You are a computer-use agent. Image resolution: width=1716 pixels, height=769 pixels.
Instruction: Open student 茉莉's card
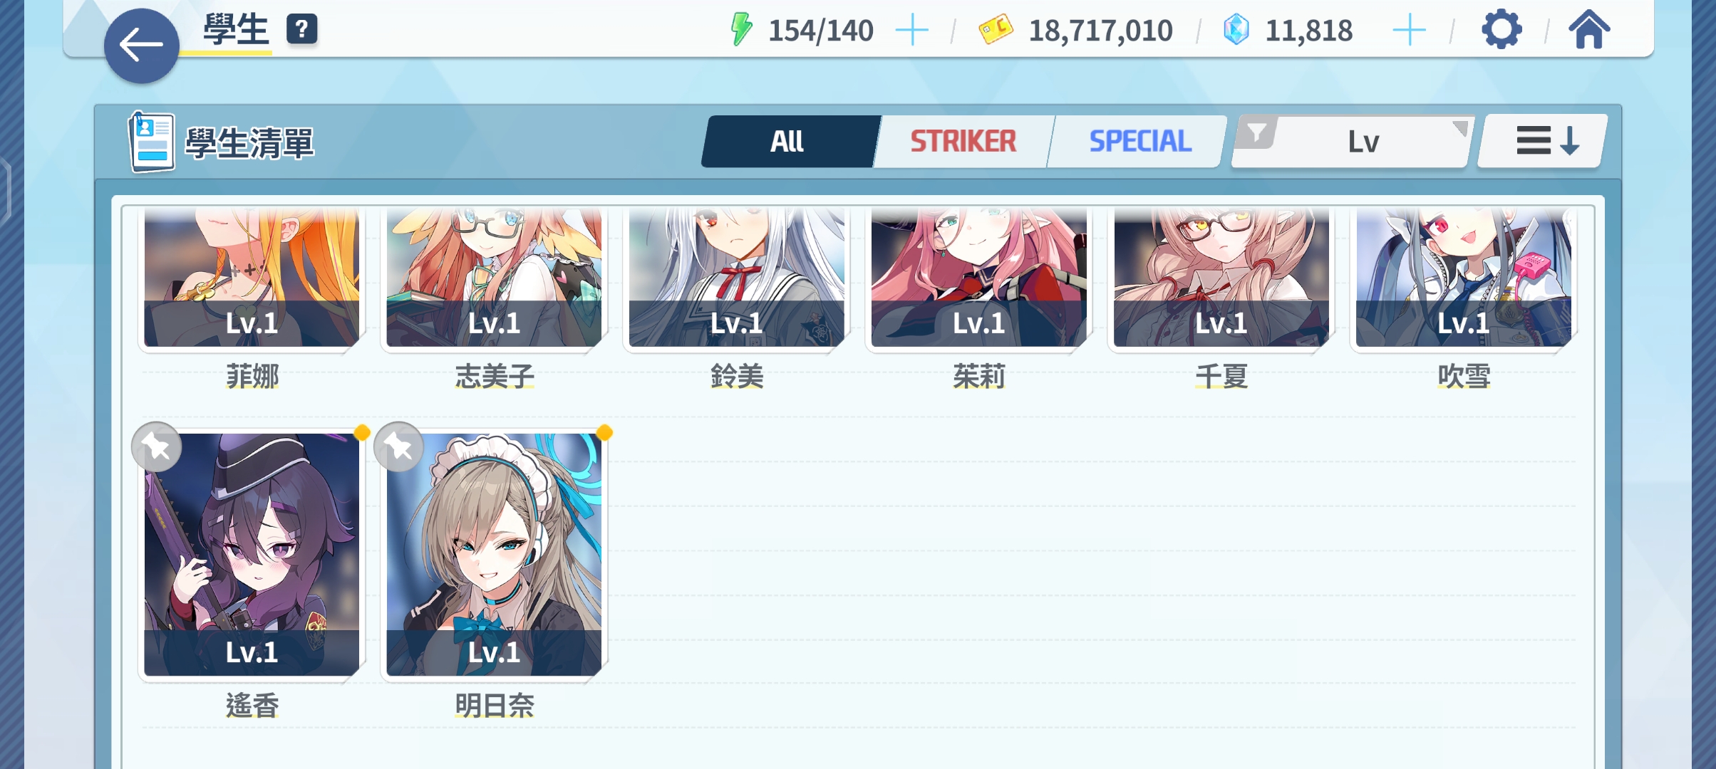[979, 278]
